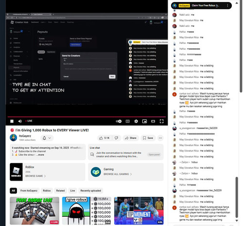Open the /give robux video thumbnail
This screenshot has height=226, width=243.
[87, 211]
